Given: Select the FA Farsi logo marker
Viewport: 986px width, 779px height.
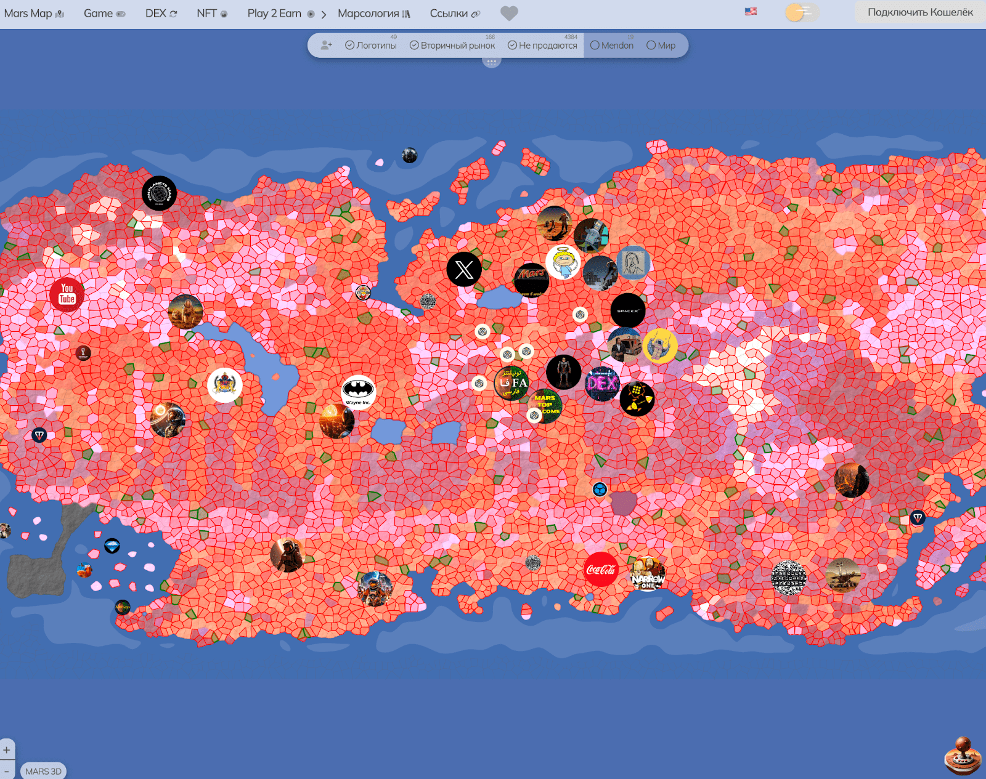Looking at the screenshot, I should click(511, 382).
